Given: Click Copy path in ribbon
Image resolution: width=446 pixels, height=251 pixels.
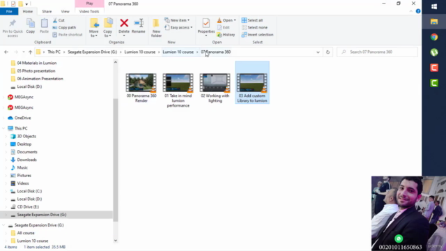Looking at the screenshot, I should (64, 27).
